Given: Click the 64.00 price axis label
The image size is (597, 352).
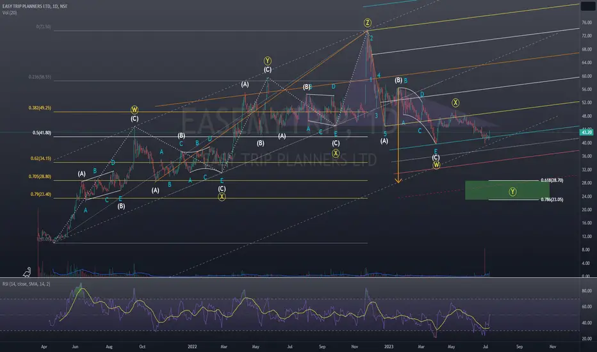Looking at the screenshot, I should (586, 63).
